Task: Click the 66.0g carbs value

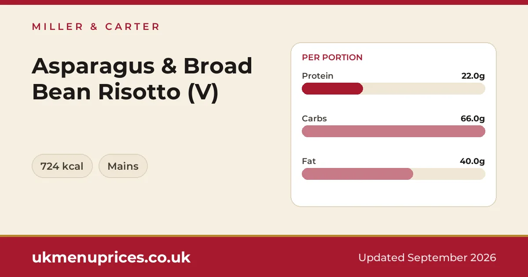Action: [473, 119]
